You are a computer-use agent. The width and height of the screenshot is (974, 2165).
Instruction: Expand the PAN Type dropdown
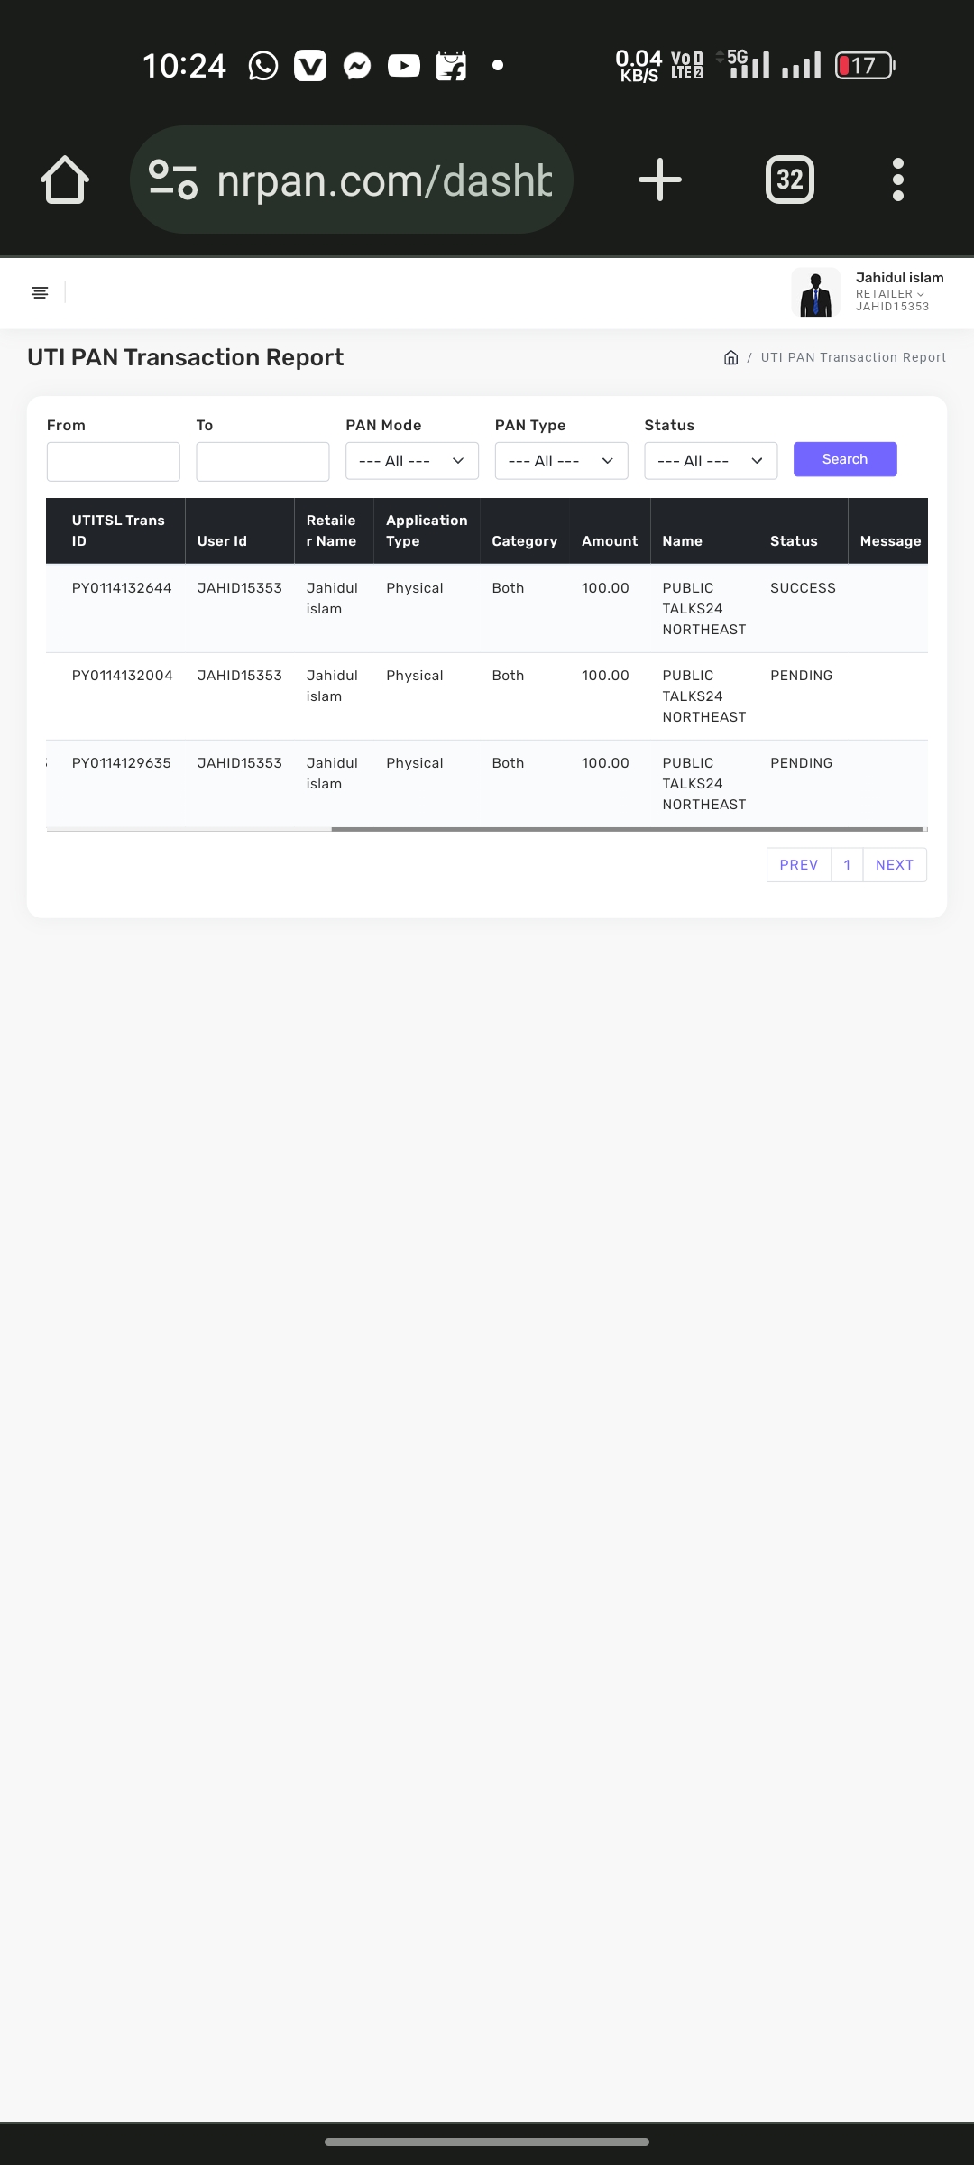[x=561, y=461]
